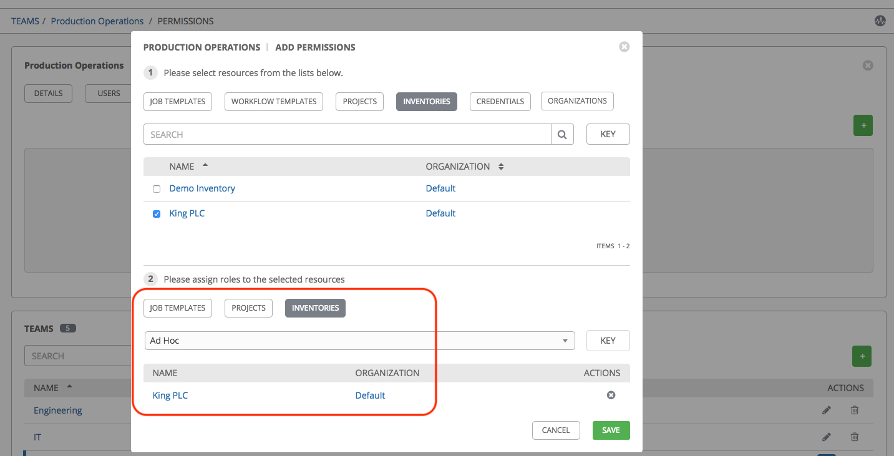Uncheck the King PLC checkbox
Screen dimensions: 894x456
(157, 214)
